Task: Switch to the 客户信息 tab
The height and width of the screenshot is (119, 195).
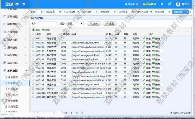Action: pyautogui.click(x=87, y=12)
